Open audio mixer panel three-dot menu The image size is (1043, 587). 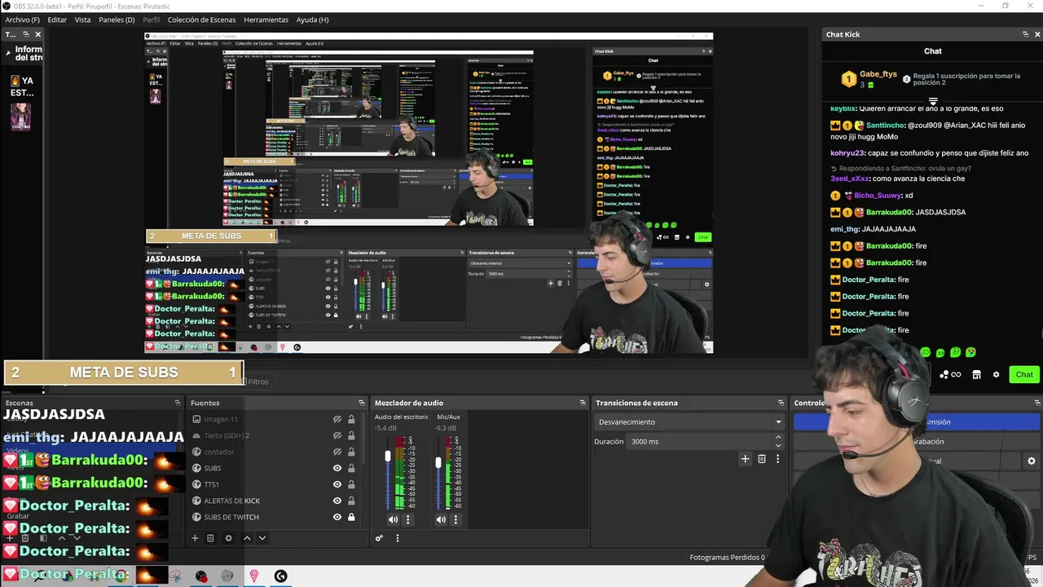click(398, 538)
